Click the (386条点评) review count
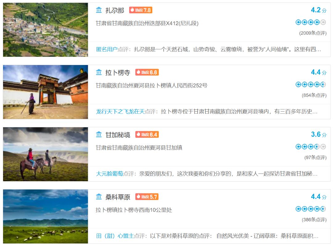Image resolution: width=333 pixels, height=245 pixels. point(314,220)
